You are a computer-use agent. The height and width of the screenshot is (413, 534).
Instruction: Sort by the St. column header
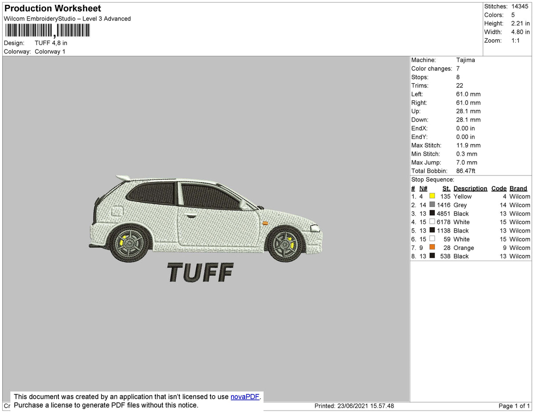click(x=446, y=188)
